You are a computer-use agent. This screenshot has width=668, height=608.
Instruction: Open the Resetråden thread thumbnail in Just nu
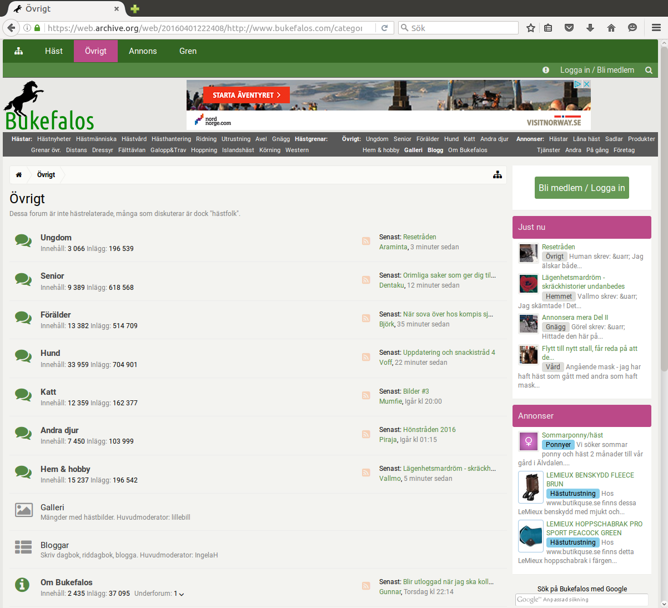(528, 253)
